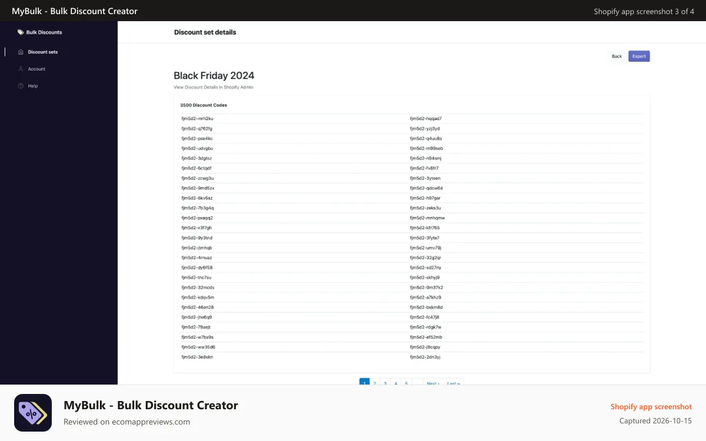Click the person icon beside Account
706x441 pixels.
[21, 69]
